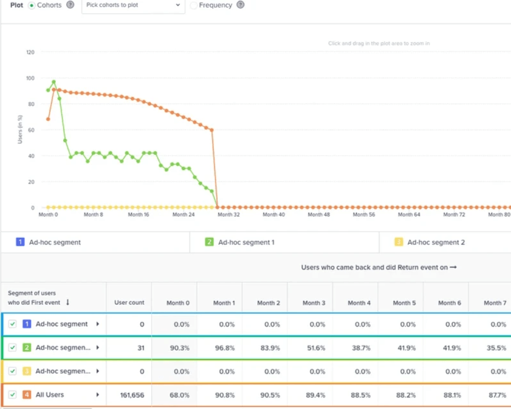Open help icon next to Frequency
Screen dimensions: 511x409
240,5
